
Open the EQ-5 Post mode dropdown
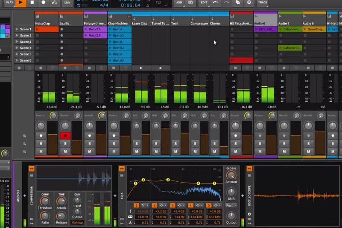click(231, 206)
